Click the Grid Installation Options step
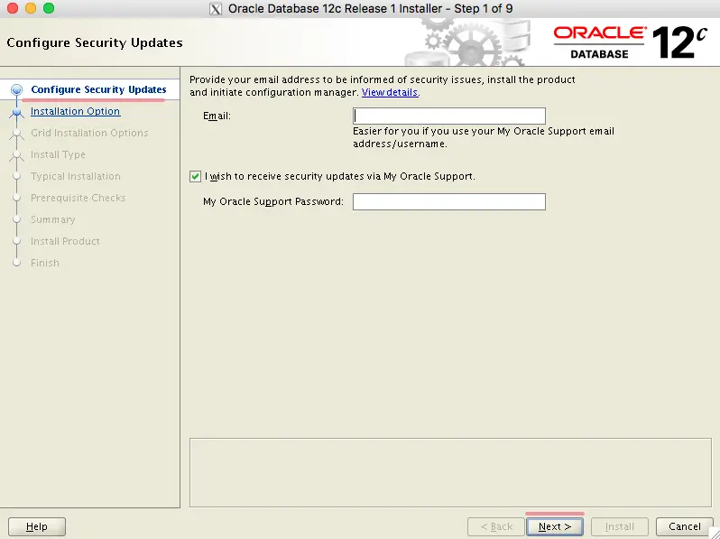 click(89, 133)
